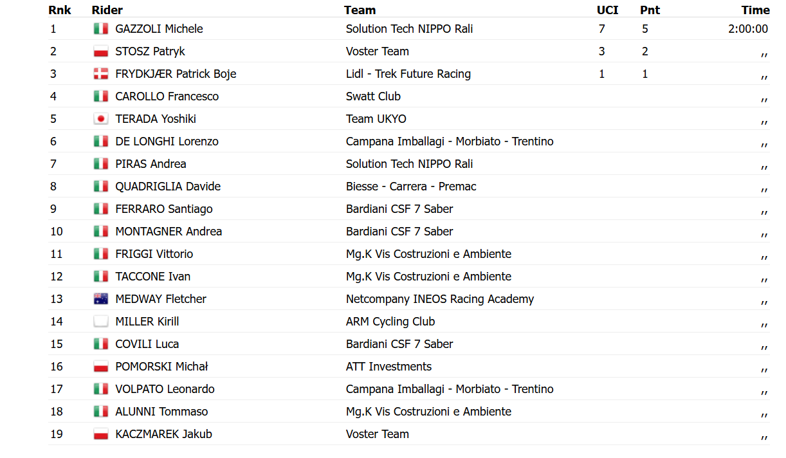Click the Danish flag beside FRYDKJÆR Patrick Boje
This screenshot has width=786, height=458.
click(100, 74)
